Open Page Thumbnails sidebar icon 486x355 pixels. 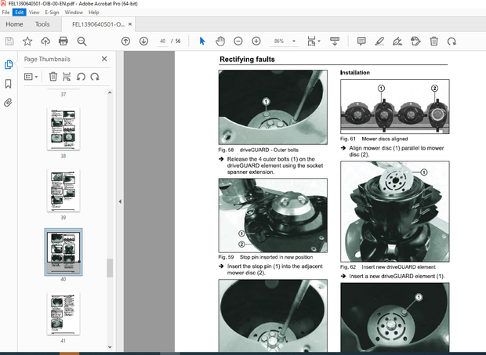(x=9, y=65)
